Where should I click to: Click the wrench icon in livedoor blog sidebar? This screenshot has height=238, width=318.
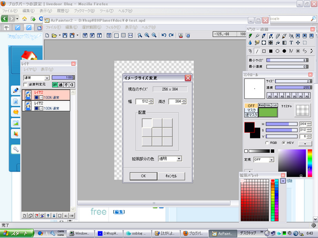[x=16, y=149]
